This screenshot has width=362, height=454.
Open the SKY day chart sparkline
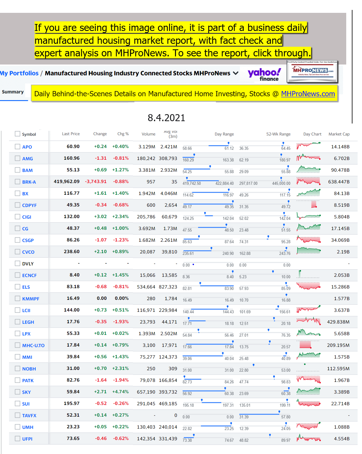click(x=308, y=391)
